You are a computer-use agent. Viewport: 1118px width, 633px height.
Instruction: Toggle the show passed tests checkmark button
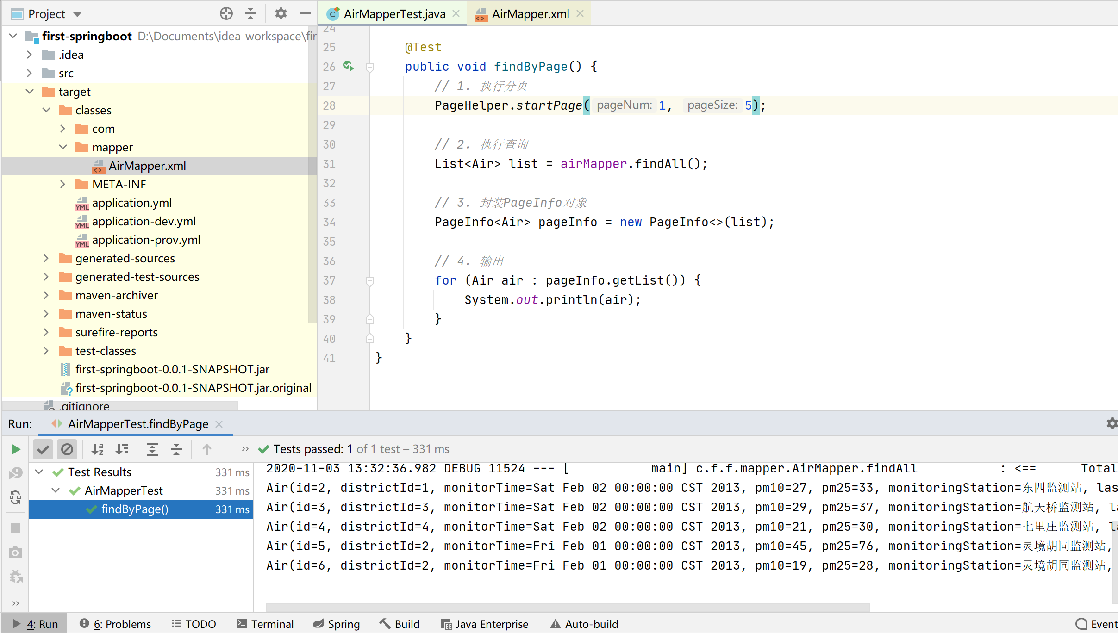44,449
